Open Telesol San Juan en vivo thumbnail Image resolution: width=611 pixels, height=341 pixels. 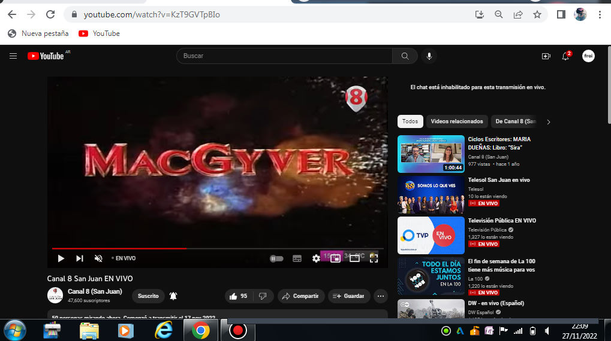(x=431, y=195)
